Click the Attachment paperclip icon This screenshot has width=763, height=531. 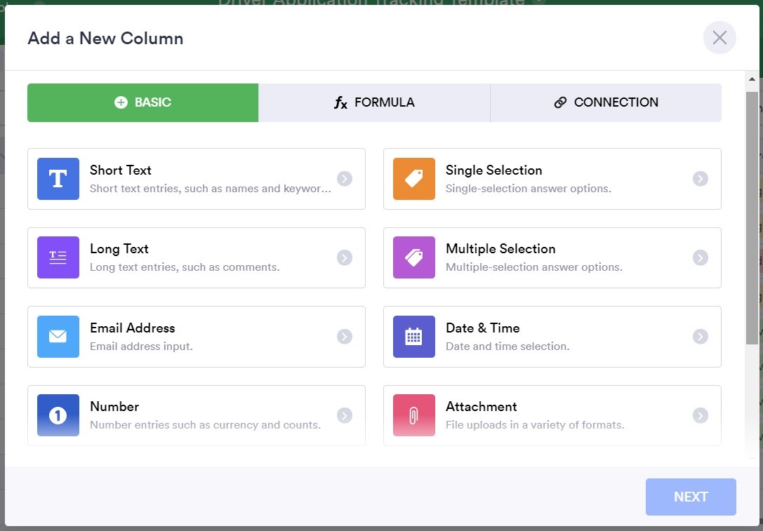coord(414,415)
